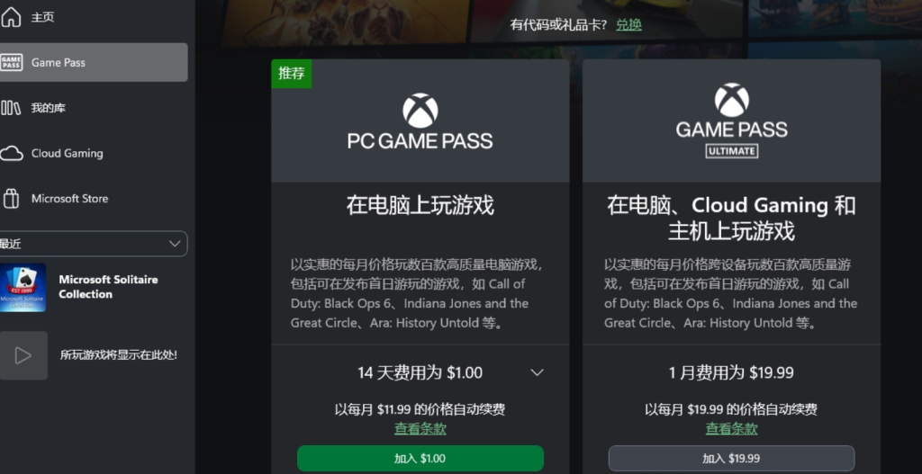
Task: Open Microsoft Solitaire Collection thumbnail
Action: click(x=23, y=287)
